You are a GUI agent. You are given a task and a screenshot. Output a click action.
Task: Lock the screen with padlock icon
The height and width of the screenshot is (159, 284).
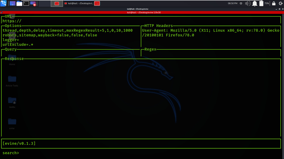tap(274, 3)
